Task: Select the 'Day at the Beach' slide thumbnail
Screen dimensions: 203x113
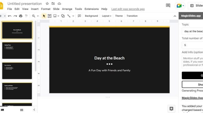Action: [x=17, y=30]
